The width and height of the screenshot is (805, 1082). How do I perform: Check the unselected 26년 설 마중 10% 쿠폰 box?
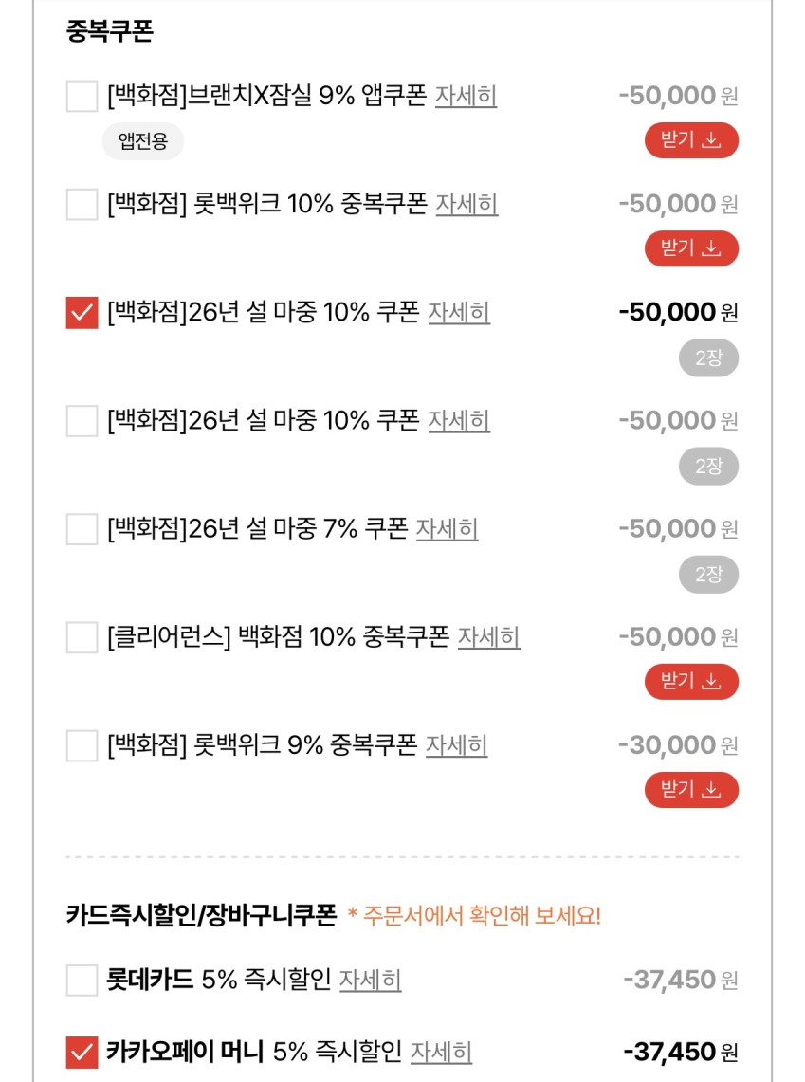click(82, 420)
